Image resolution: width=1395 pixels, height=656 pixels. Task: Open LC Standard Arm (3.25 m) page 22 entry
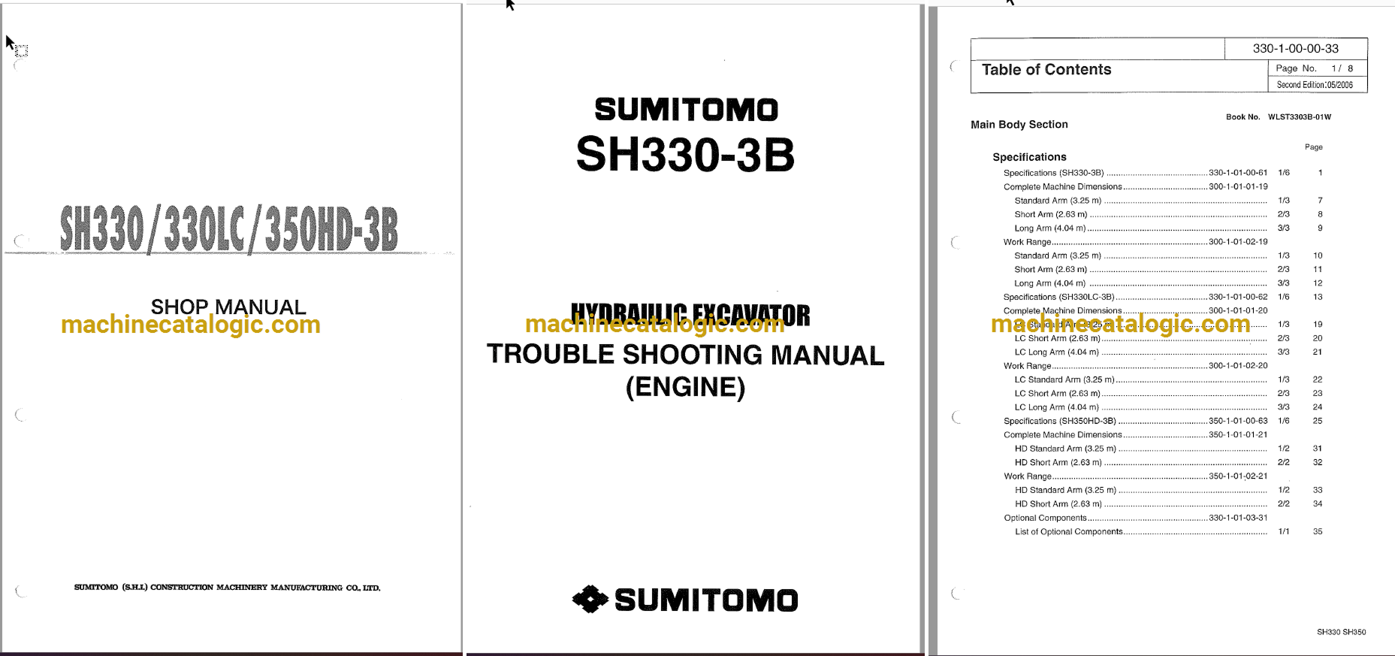coord(1168,379)
